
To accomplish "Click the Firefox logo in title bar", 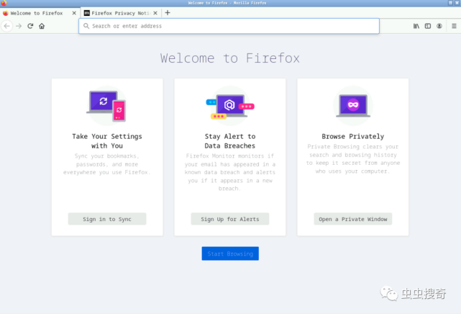I will [4, 3].
